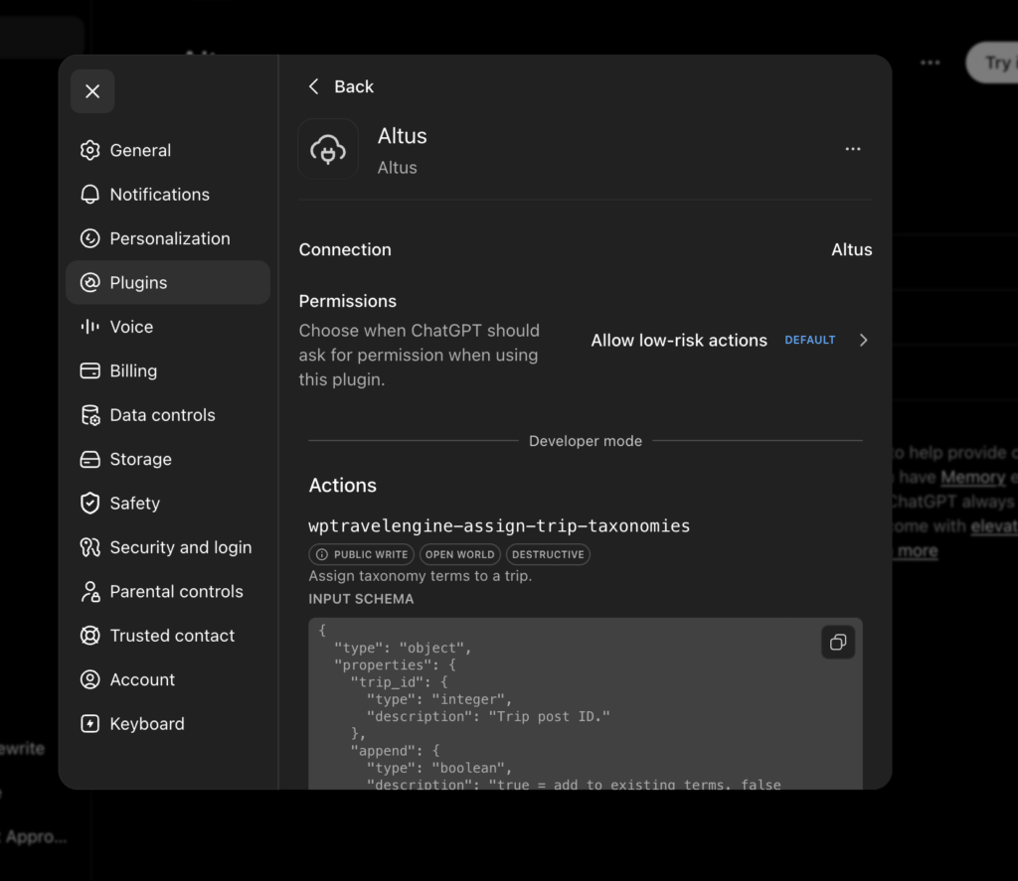The image size is (1018, 881).
Task: Click the "trip_id" line in schema
Action: point(399,681)
